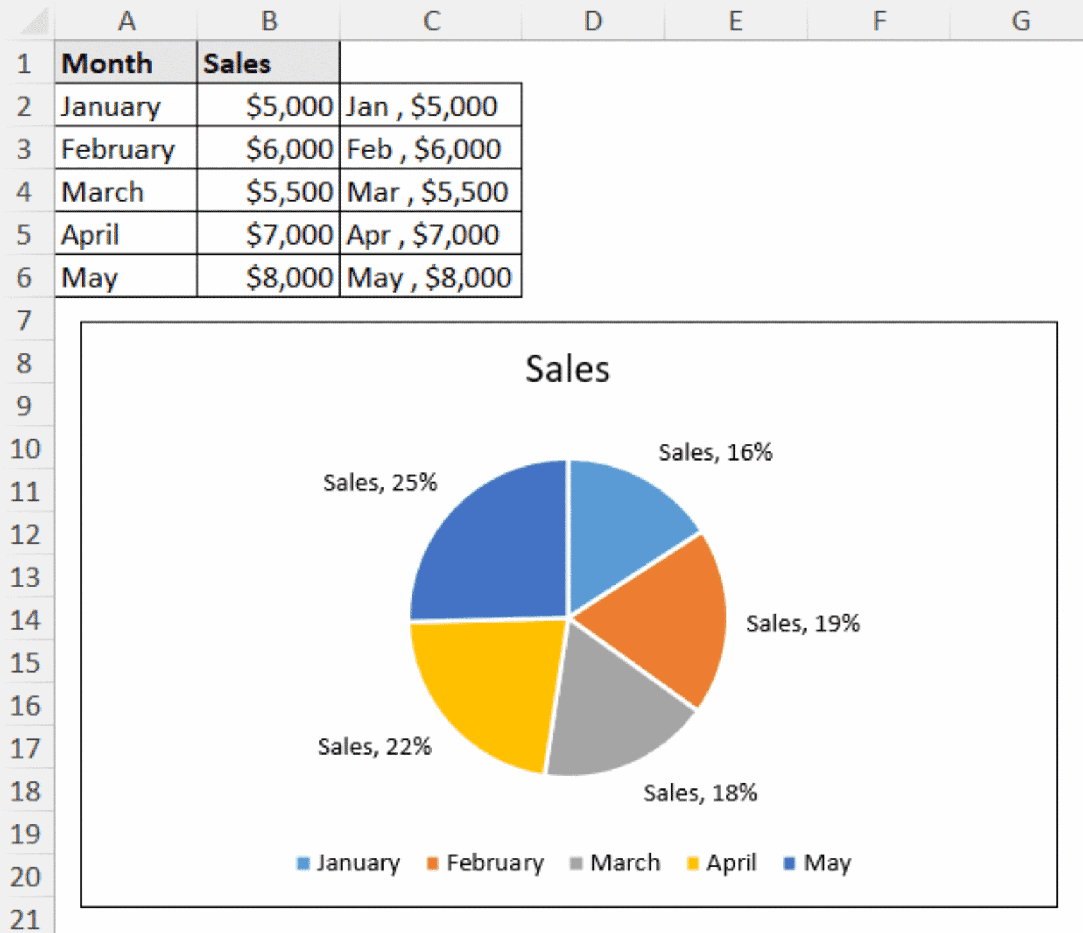1083x933 pixels.
Task: Select the orange February legend marker
Action: click(432, 862)
